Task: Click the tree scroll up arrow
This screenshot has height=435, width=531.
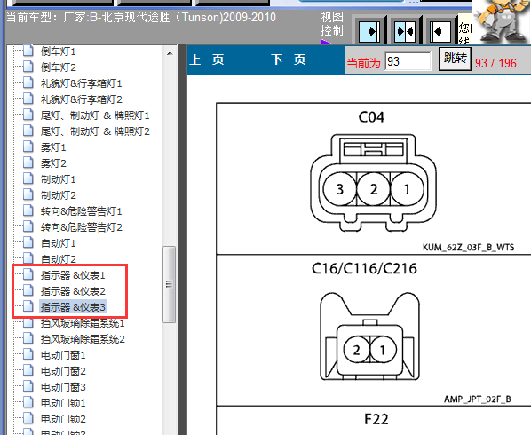Action: 170,53
